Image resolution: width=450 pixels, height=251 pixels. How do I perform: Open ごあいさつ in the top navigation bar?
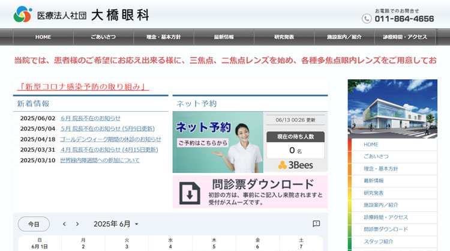(103, 37)
